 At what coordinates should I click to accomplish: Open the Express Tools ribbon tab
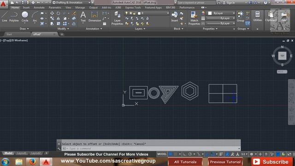(x=133, y=7)
